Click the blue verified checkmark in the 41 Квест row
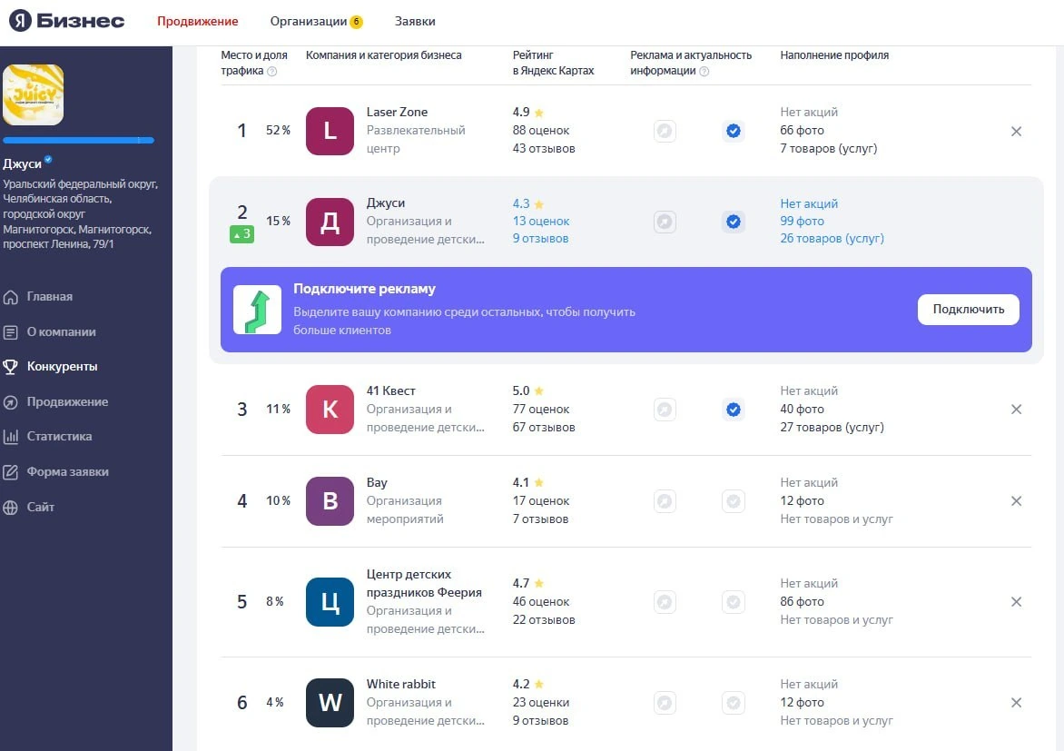 [734, 410]
